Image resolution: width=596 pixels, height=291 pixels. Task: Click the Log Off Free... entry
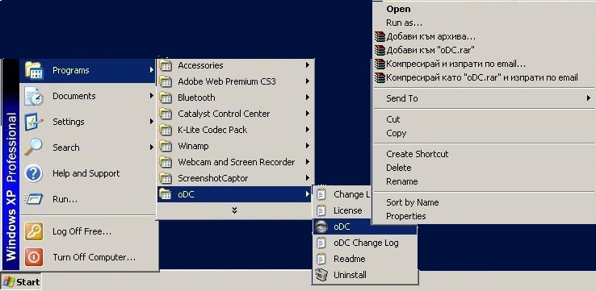(x=82, y=231)
